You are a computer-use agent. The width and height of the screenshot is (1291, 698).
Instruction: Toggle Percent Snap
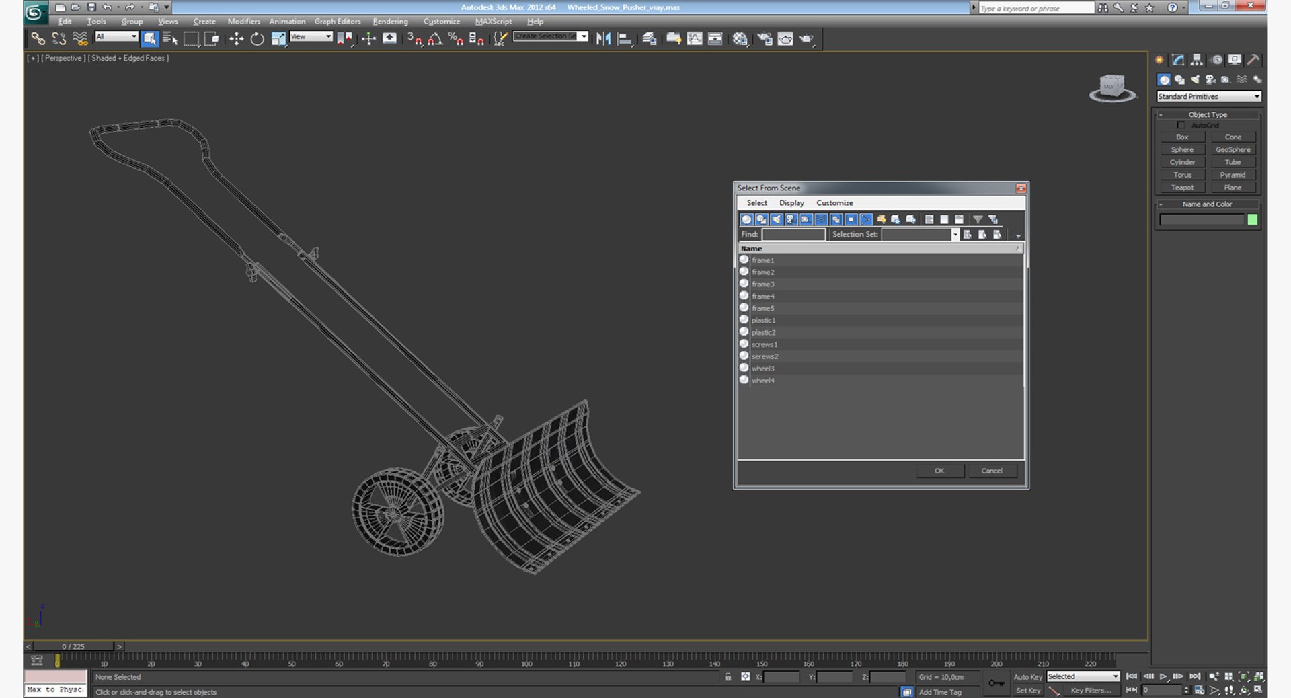coord(455,39)
